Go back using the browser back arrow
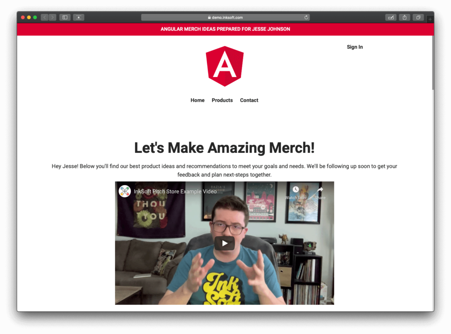Viewport: 451px width, 334px height. (44, 17)
